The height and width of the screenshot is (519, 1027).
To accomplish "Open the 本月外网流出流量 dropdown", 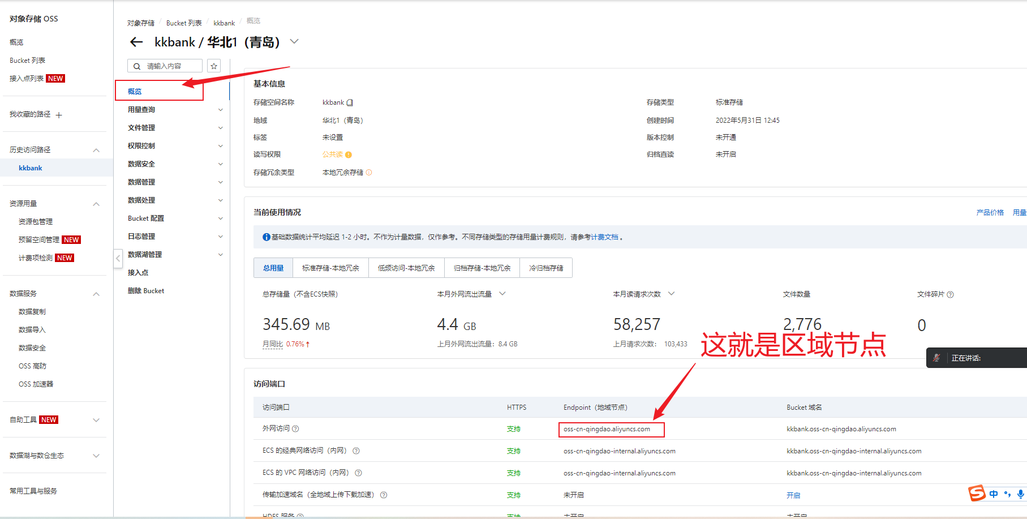I will 502,294.
